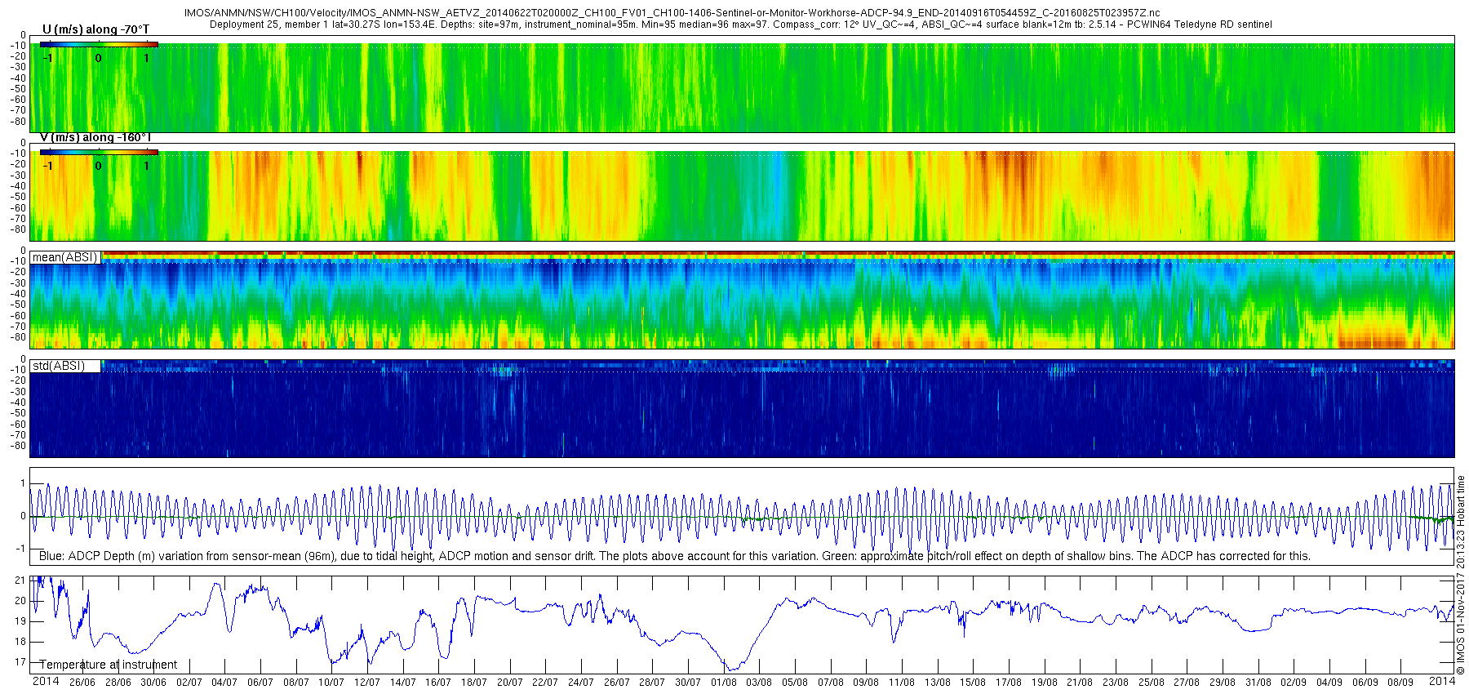
Task: Click the NetCDF file path title at top
Action: coord(672,13)
